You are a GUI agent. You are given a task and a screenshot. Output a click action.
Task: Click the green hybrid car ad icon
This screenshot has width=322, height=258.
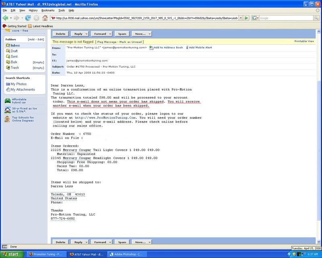[x=8, y=101]
